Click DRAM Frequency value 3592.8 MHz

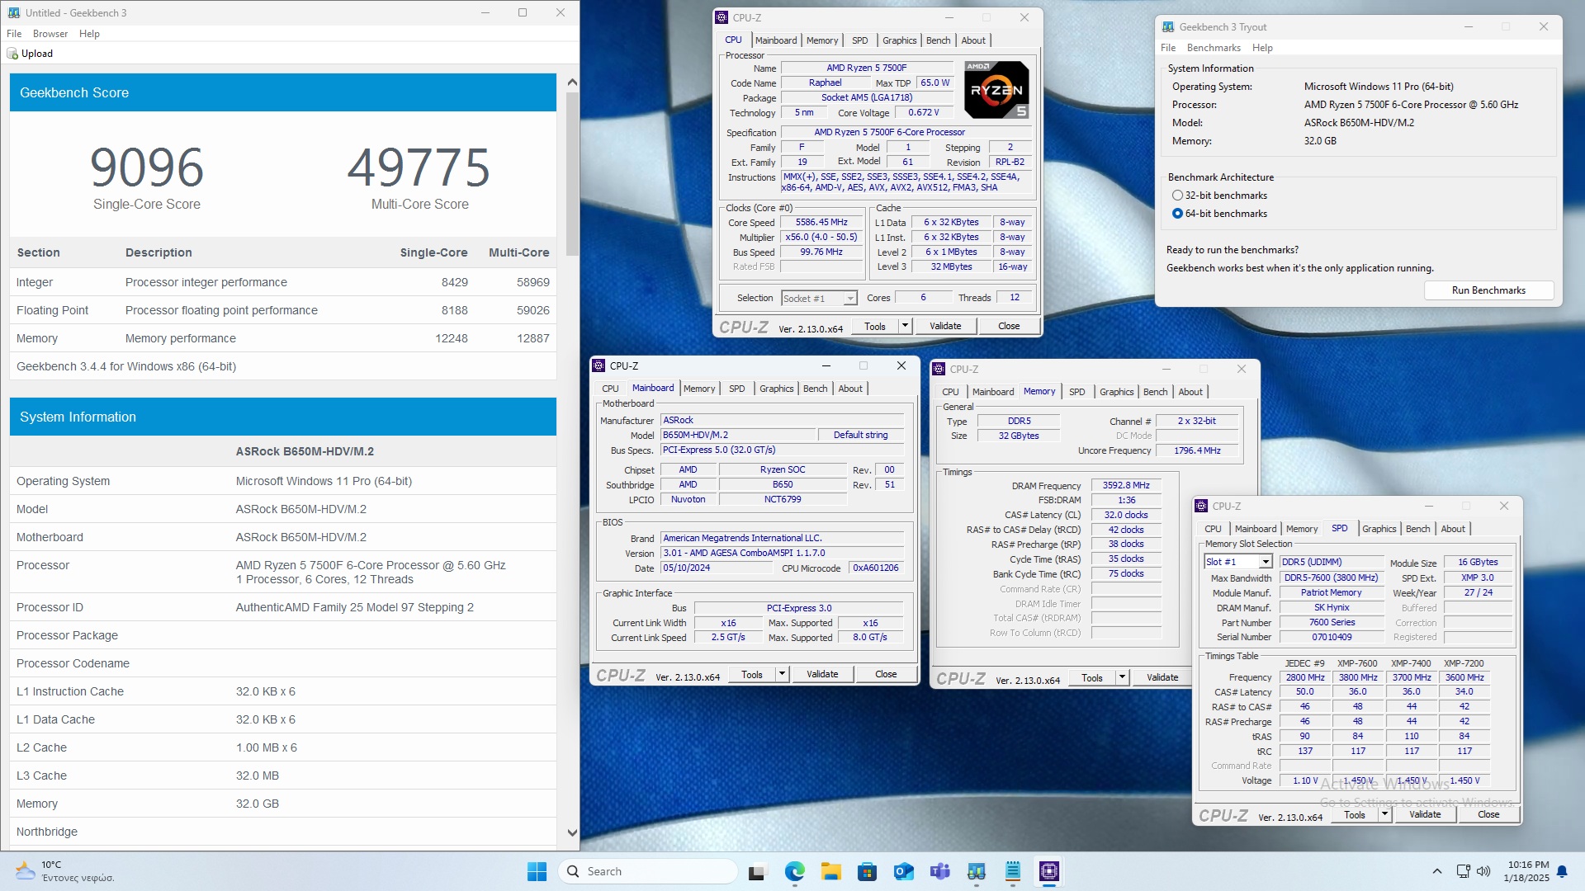pyautogui.click(x=1126, y=485)
